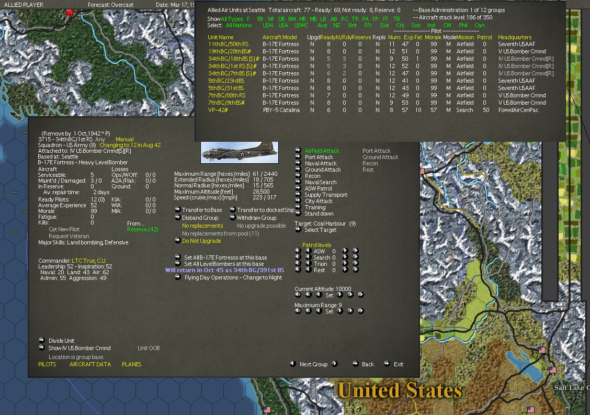Set all Level Bombers at this base

click(178, 264)
